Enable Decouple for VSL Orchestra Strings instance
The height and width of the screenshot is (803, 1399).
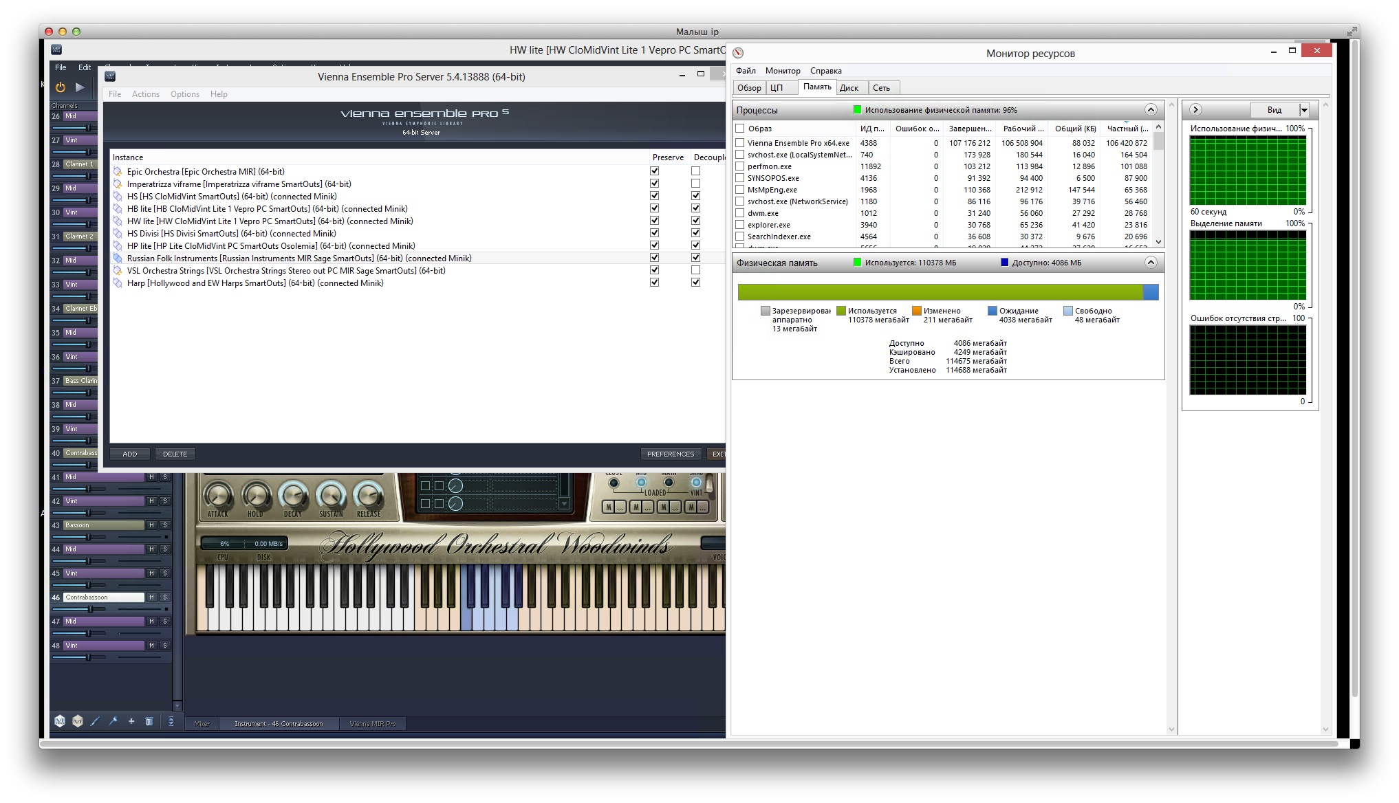tap(695, 270)
